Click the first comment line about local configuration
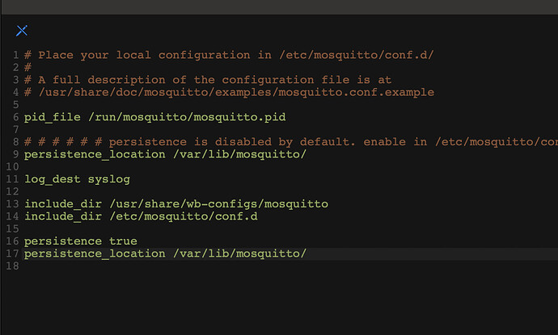558x335 pixels. tap(229, 55)
